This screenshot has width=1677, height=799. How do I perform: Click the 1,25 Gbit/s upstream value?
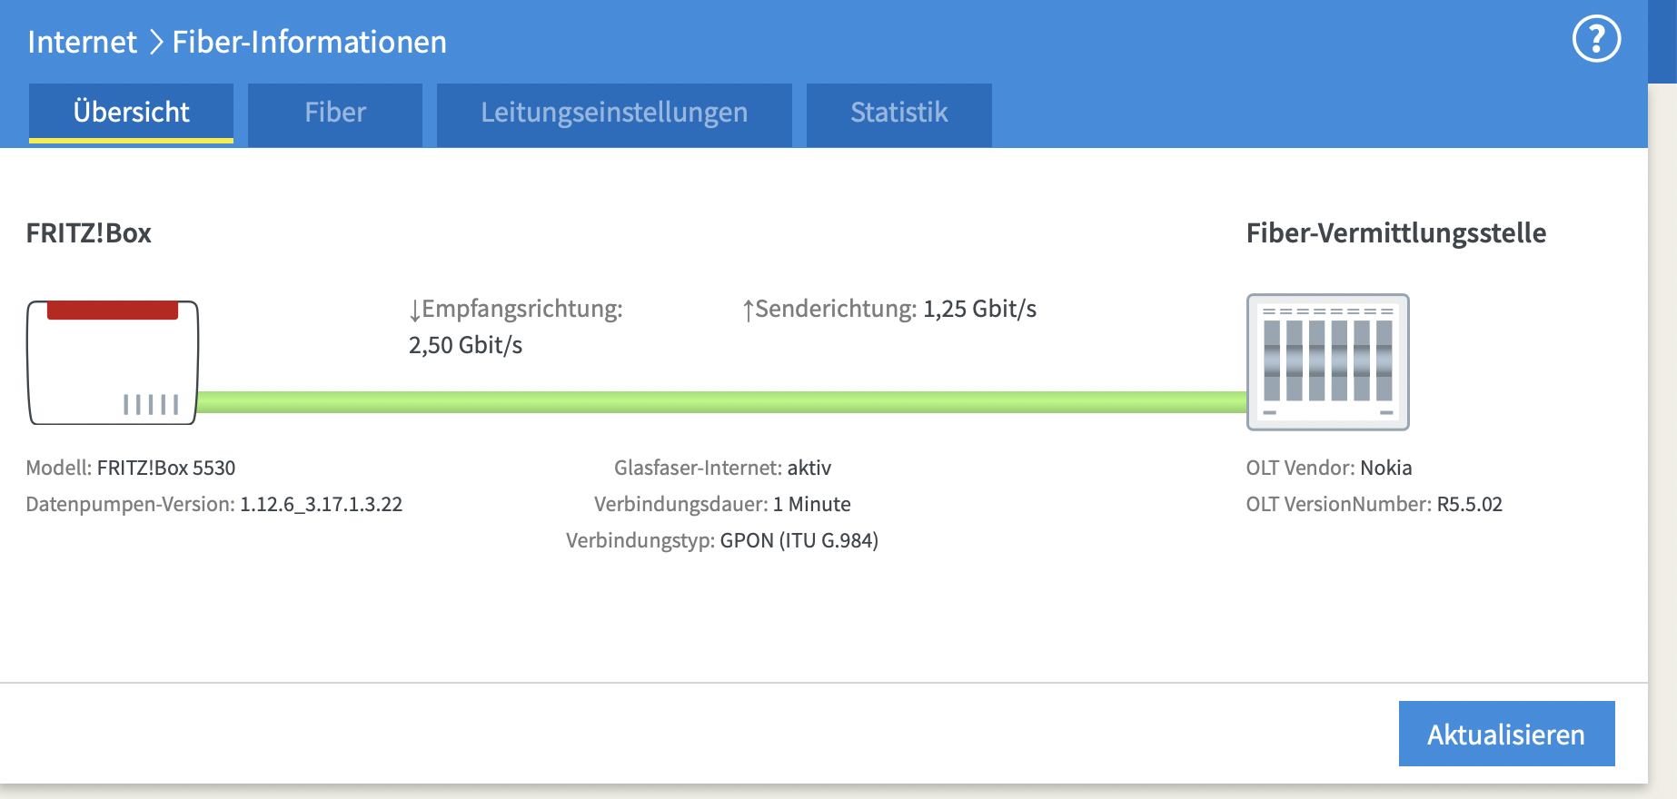coord(979,309)
